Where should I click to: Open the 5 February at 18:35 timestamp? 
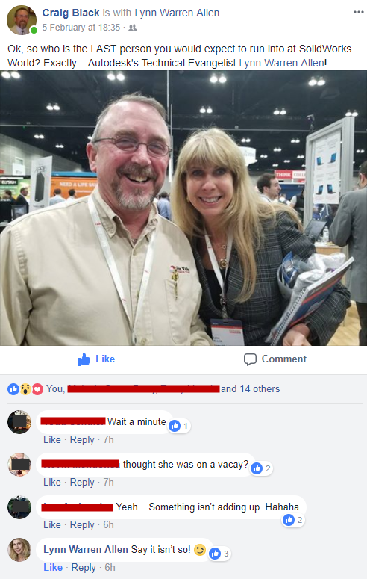(81, 28)
